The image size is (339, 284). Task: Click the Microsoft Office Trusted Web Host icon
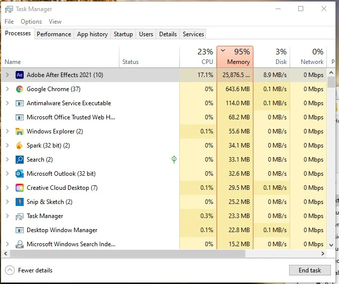point(20,117)
